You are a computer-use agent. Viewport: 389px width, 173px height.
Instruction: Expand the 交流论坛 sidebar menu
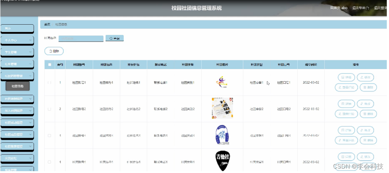point(17,158)
